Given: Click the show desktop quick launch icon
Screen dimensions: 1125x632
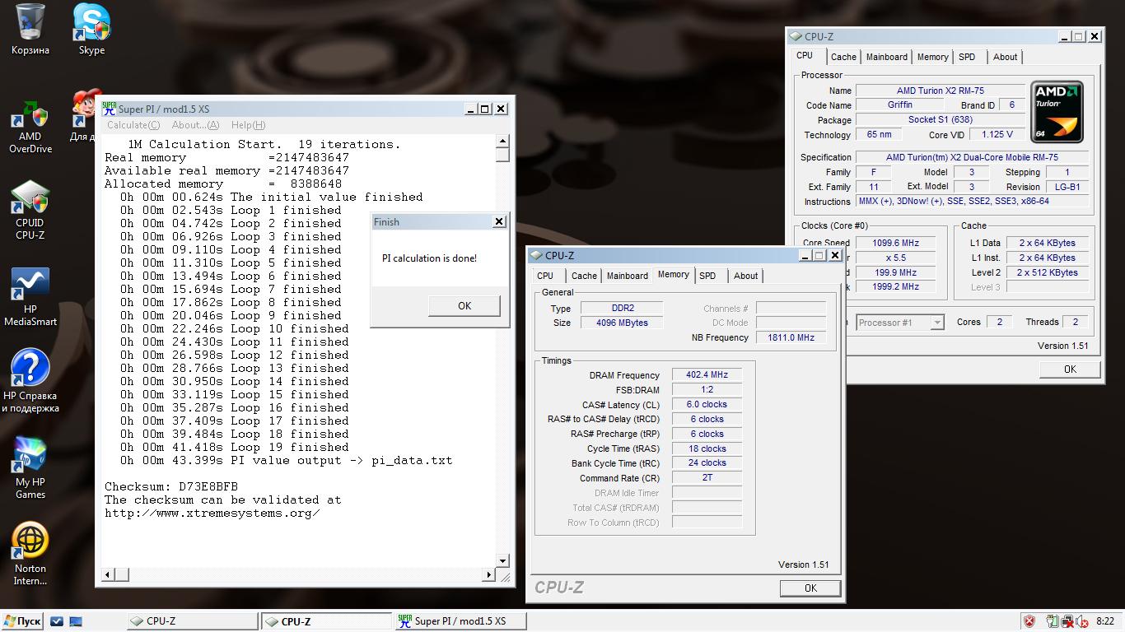Looking at the screenshot, I should tap(76, 621).
